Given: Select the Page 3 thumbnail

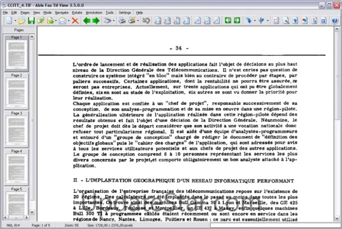Looking at the screenshot, I should point(17,129).
